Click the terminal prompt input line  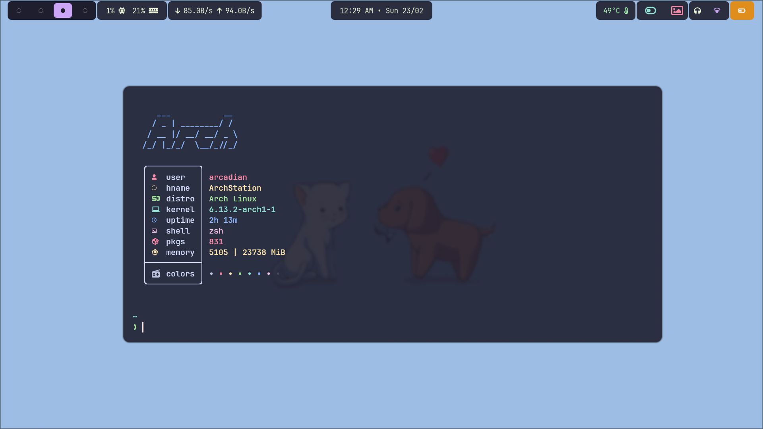coord(393,327)
